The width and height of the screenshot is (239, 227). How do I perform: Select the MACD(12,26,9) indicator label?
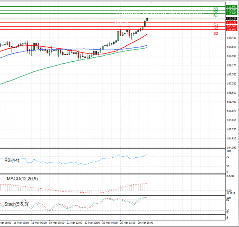coord(22,179)
